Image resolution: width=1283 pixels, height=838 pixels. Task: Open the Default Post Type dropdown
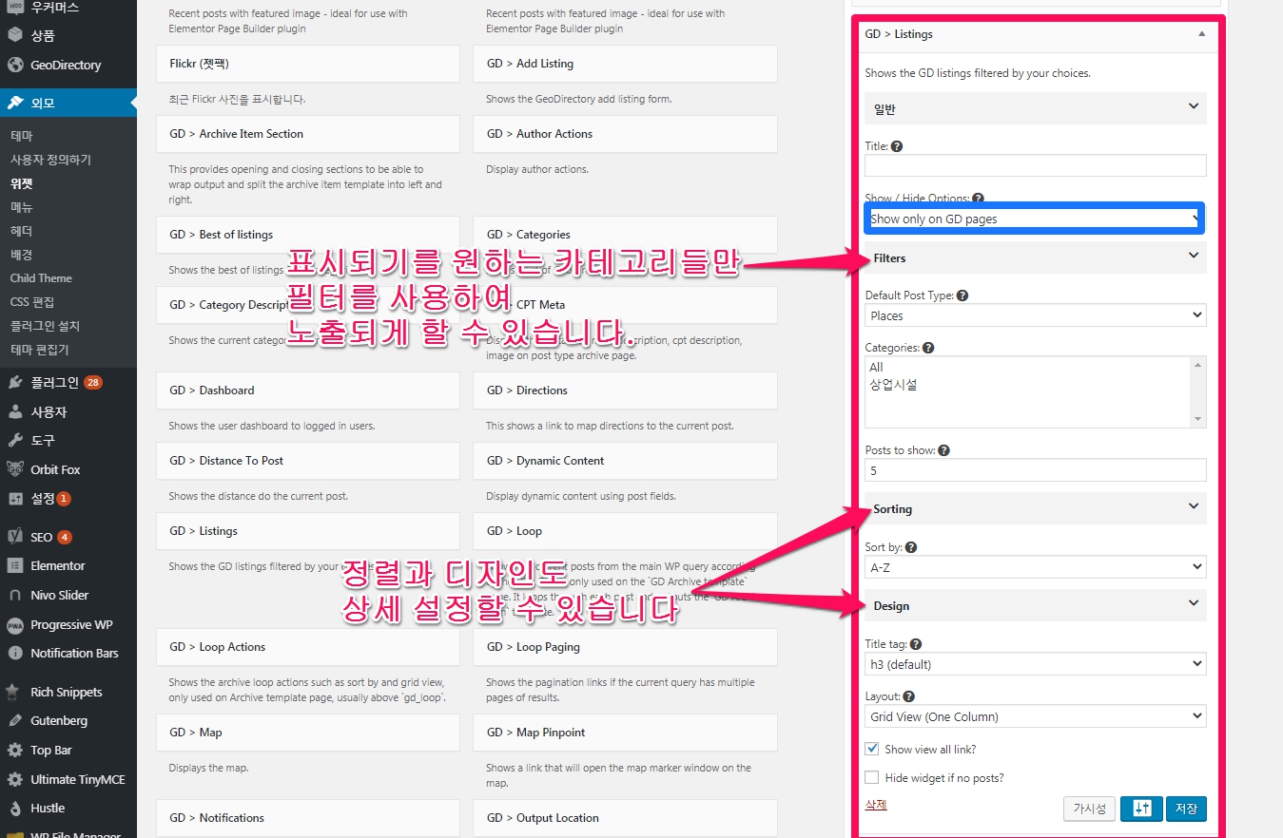1036,315
